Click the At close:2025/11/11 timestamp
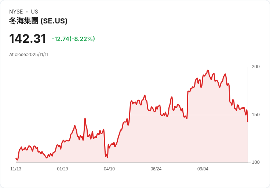The image size is (270, 188). click(x=29, y=55)
